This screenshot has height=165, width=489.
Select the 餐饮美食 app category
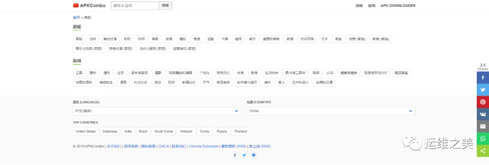coord(401,73)
